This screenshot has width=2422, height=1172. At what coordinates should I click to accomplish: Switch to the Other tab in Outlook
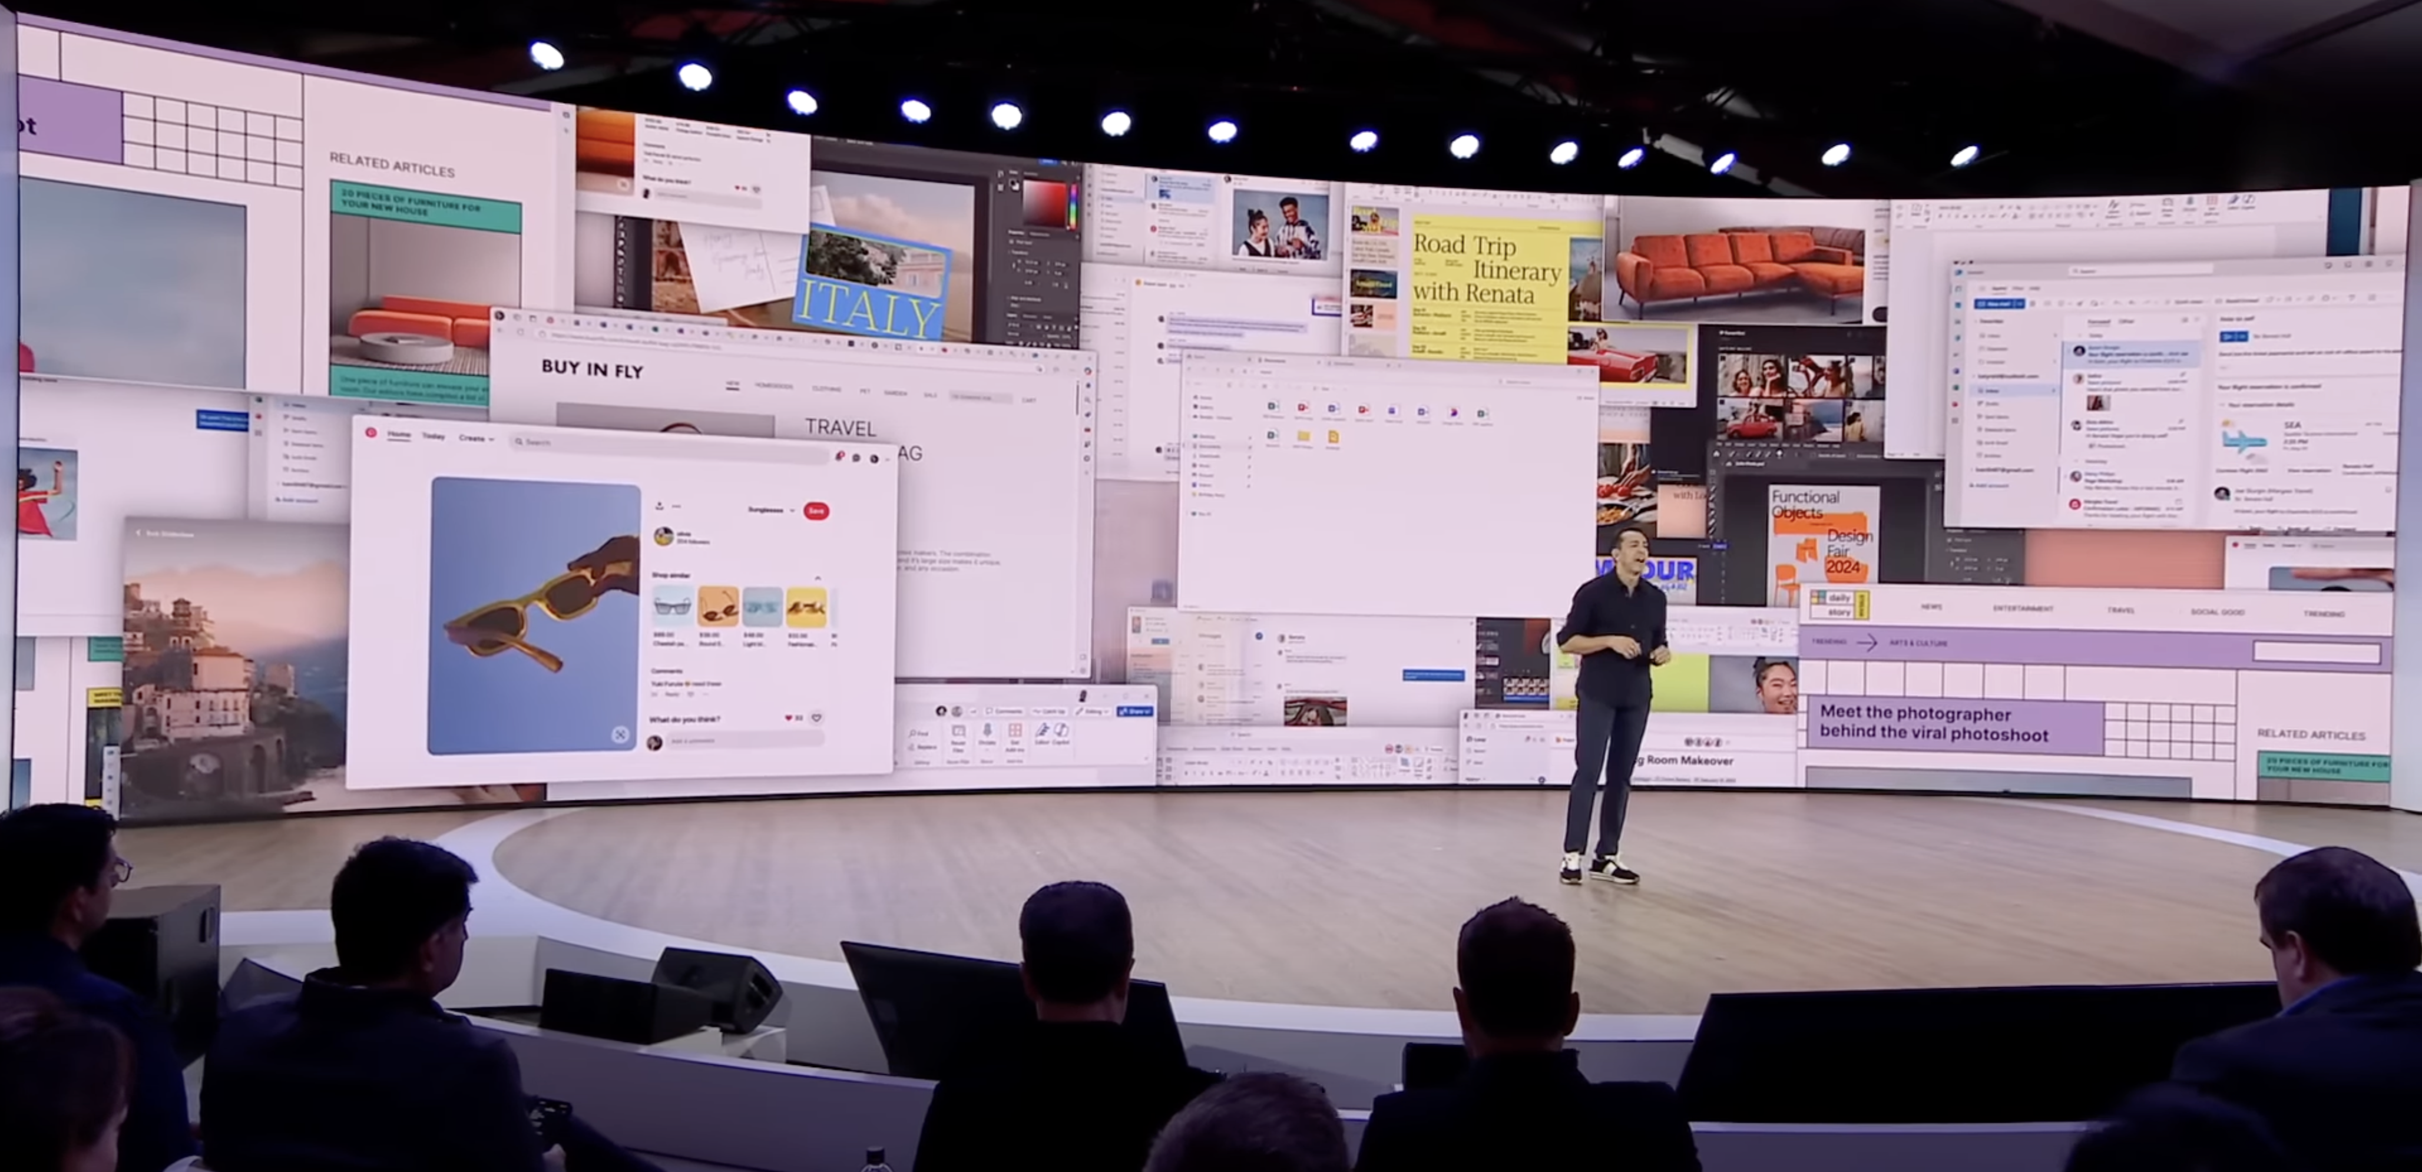(2127, 322)
